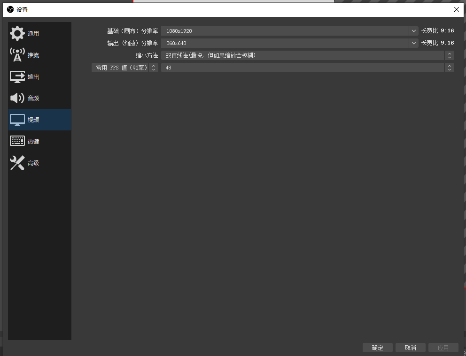The height and width of the screenshot is (356, 466).
Task: Click the 长宽比 9:16 text beside base resolution
Action: point(437,30)
